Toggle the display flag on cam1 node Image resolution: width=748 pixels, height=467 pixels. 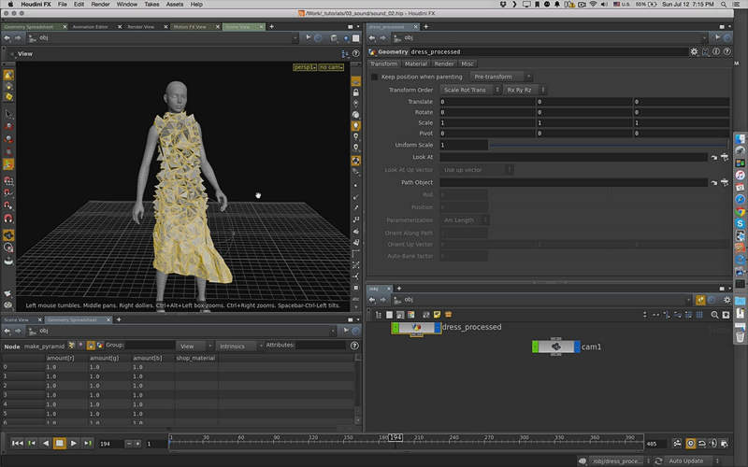point(578,347)
